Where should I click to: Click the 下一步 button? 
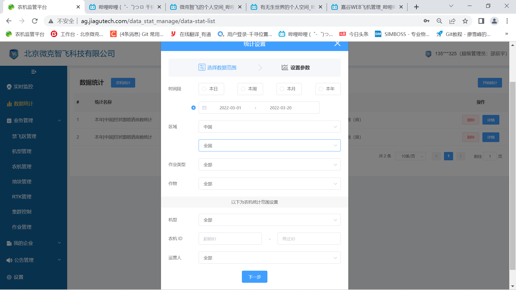coord(254,277)
